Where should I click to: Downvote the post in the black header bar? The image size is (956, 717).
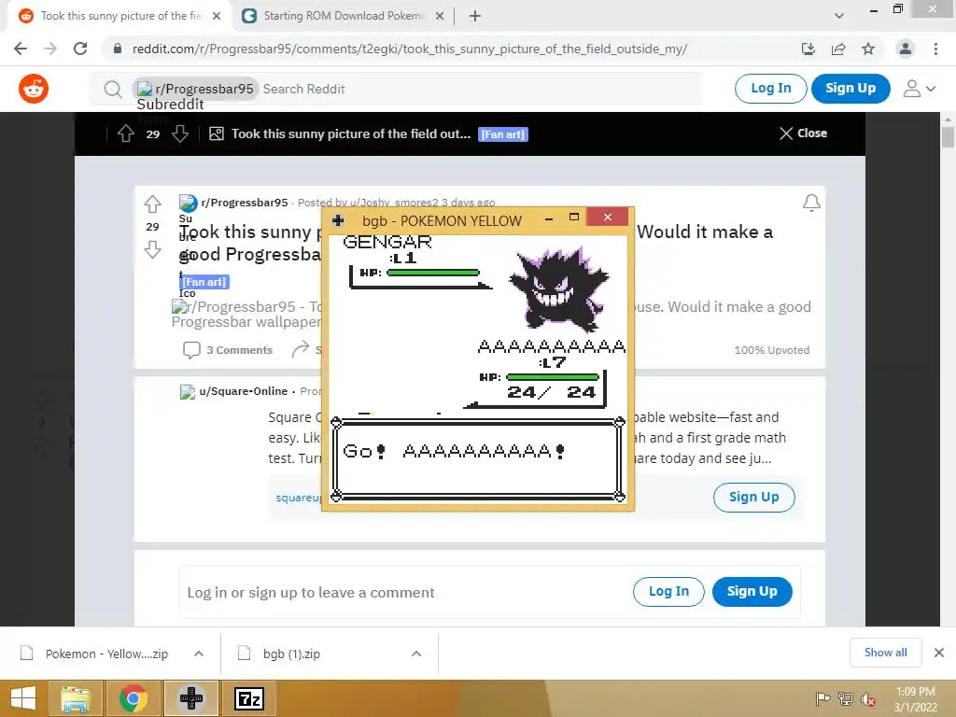point(180,134)
